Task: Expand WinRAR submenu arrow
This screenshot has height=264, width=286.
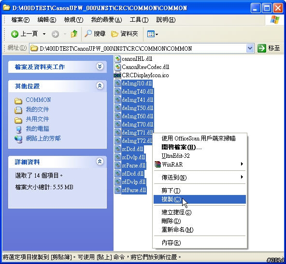Action: click(x=242, y=164)
